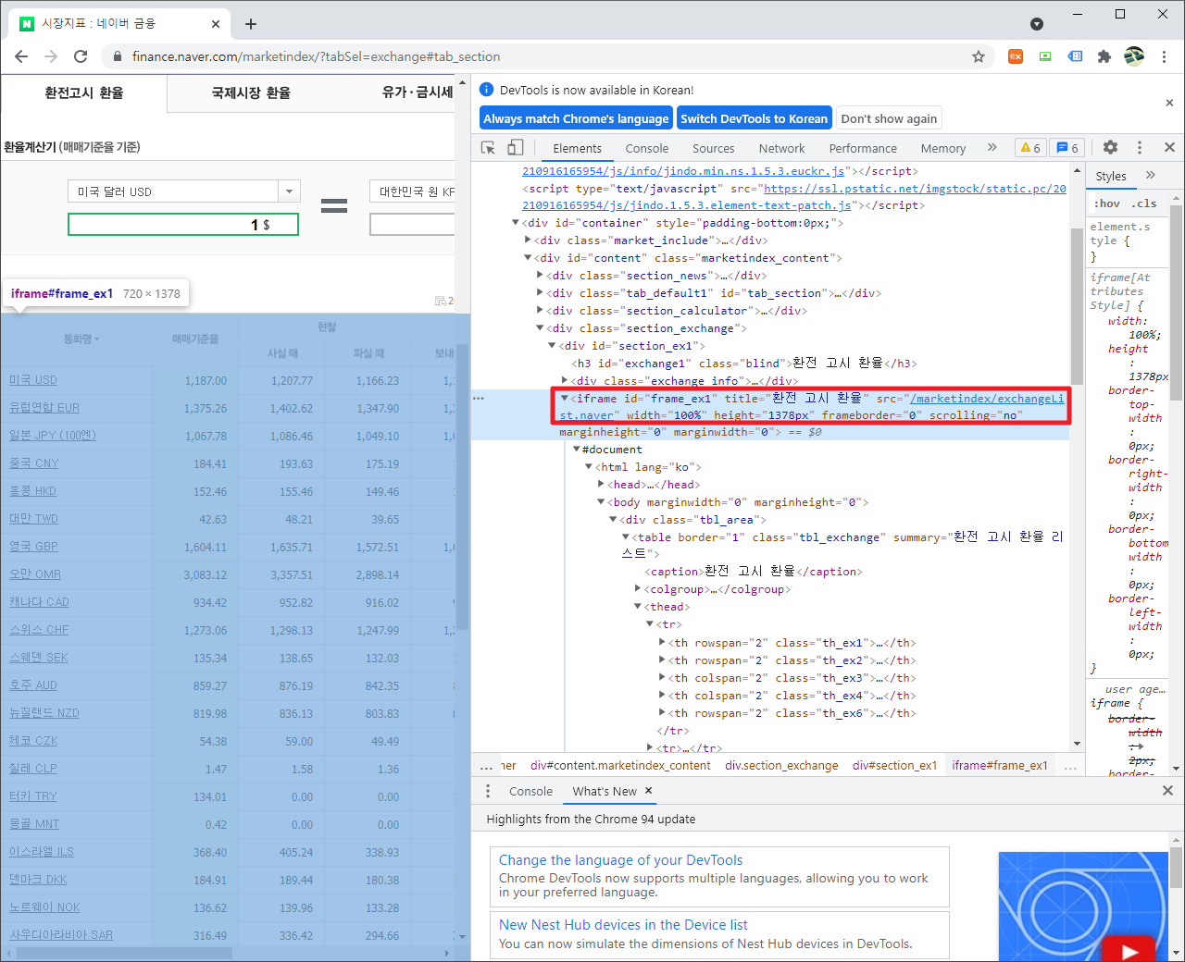
Task: Collapse the iframe frame_ex1 node
Action: point(565,399)
